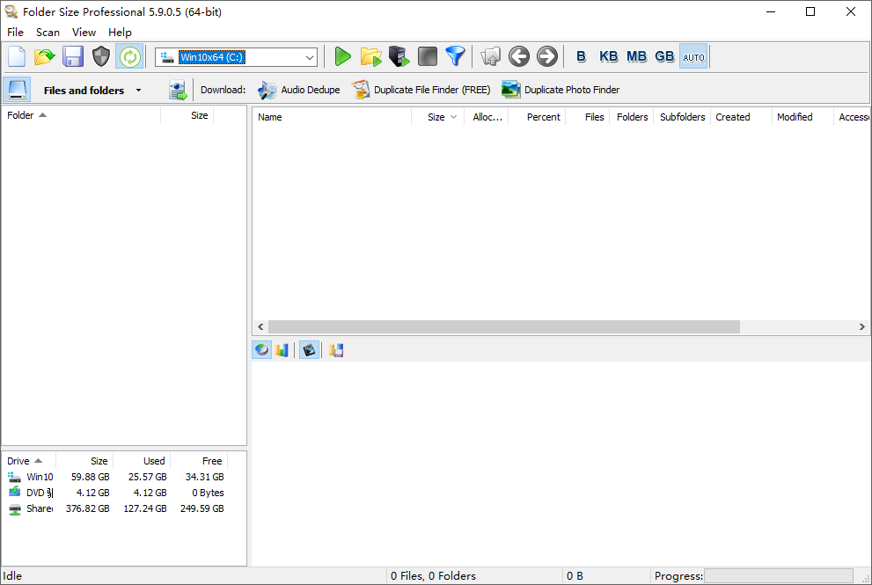Click the laptop view mode icon

(18, 90)
